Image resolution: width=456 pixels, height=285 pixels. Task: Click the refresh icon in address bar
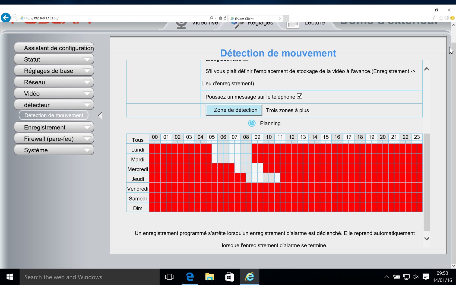[225, 18]
